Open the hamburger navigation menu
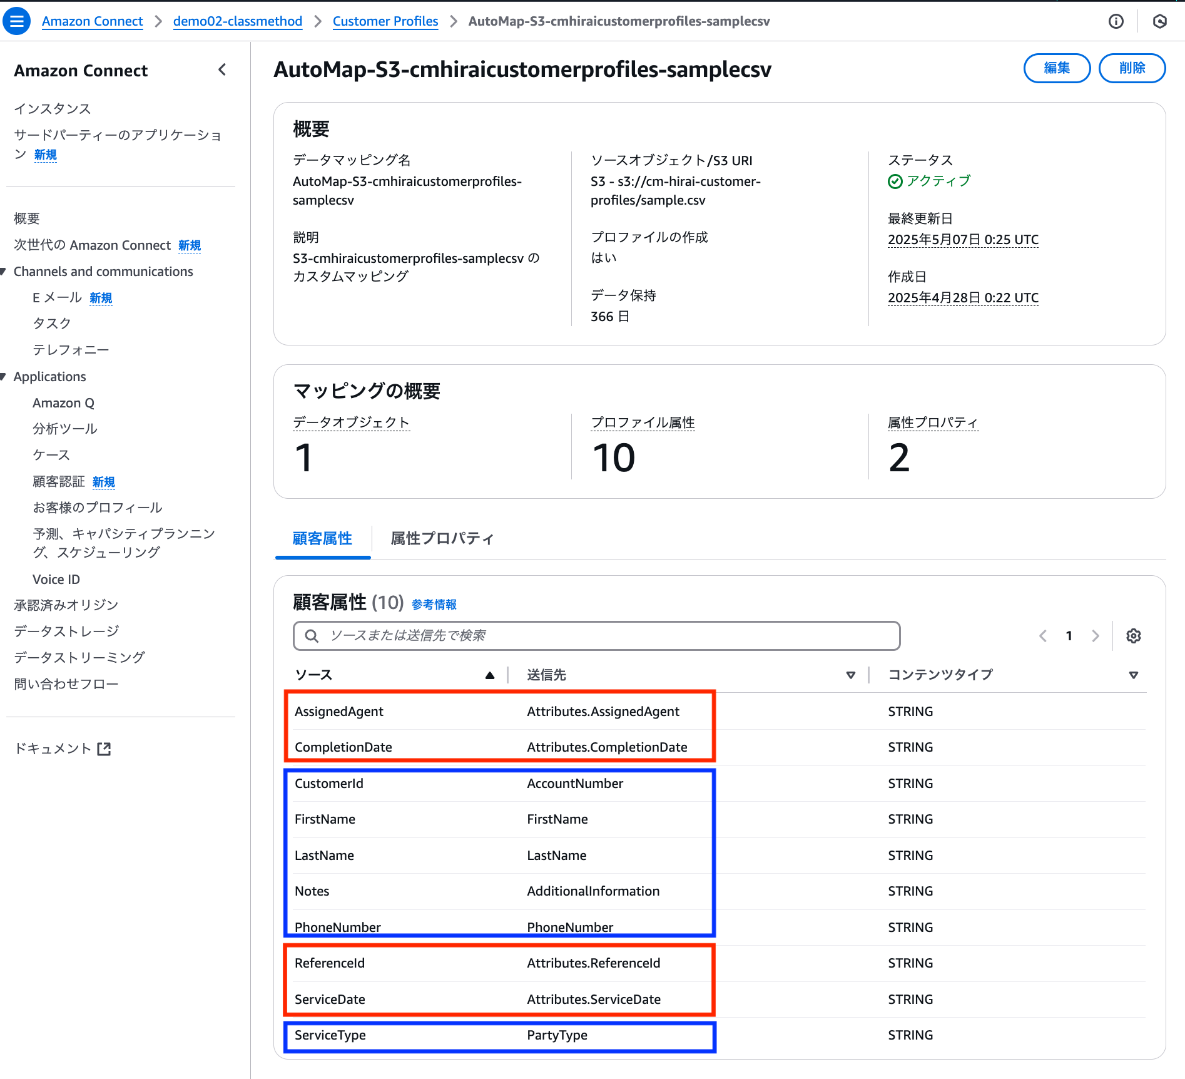This screenshot has height=1079, width=1185. 17,21
